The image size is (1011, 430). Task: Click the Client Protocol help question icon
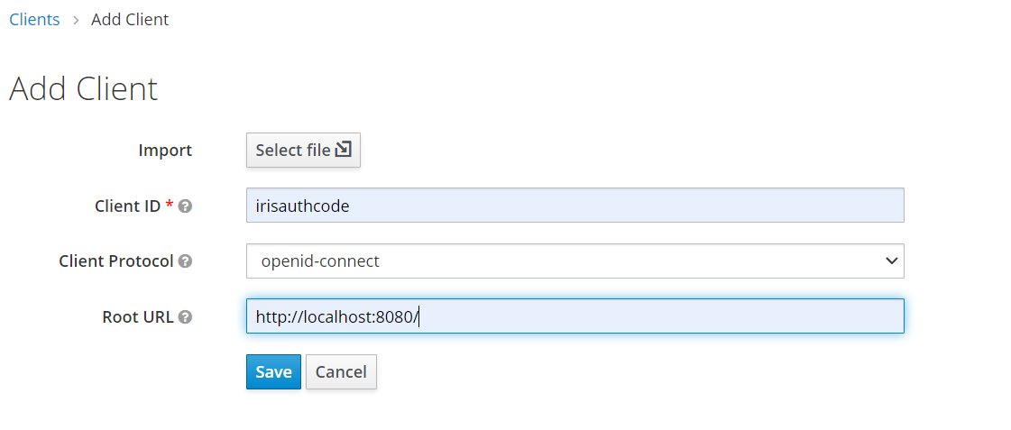click(185, 261)
